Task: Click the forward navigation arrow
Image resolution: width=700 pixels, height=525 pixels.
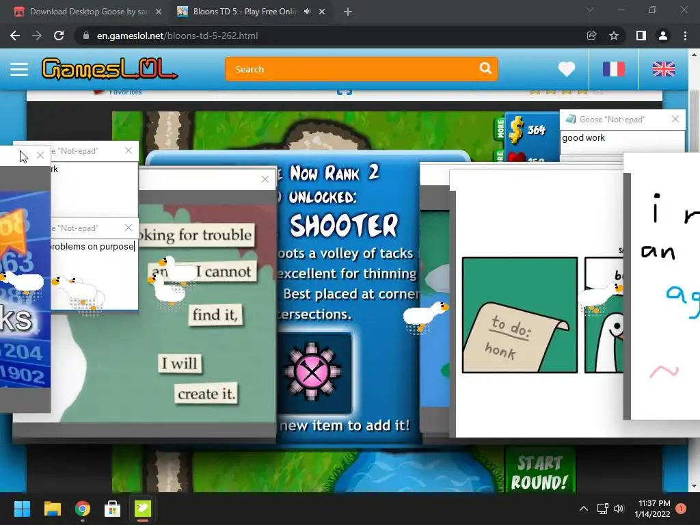Action: [37, 36]
